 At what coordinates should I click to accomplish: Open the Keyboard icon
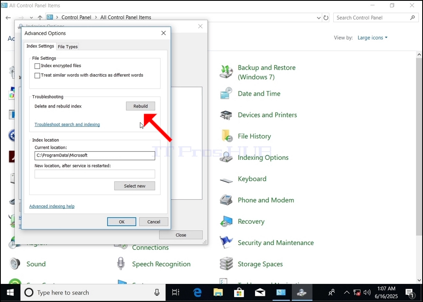(226, 180)
